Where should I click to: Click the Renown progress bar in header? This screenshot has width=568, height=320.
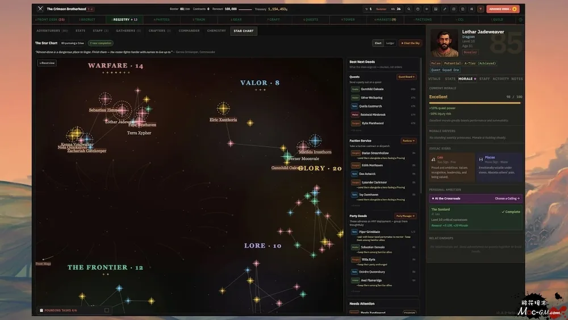[x=245, y=10]
